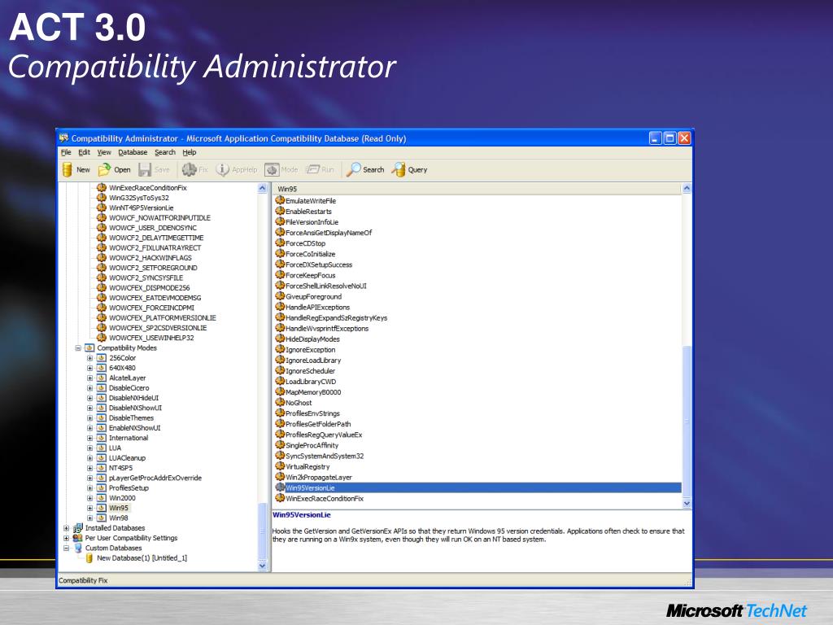
Task: Open a database with the Open toolbar icon
Action: pyautogui.click(x=104, y=169)
